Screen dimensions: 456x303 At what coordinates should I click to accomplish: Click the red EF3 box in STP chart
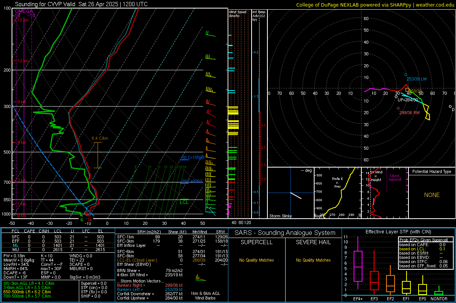pos(374,281)
